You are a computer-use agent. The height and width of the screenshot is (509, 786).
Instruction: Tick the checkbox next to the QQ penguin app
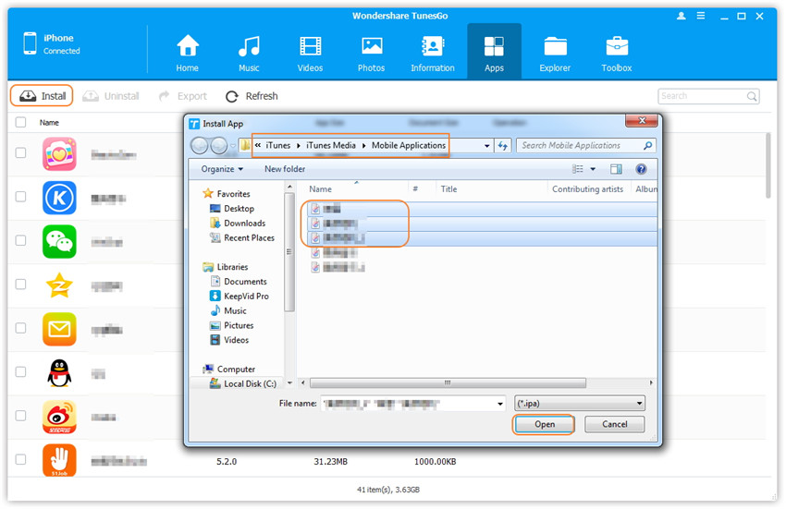[x=20, y=373]
